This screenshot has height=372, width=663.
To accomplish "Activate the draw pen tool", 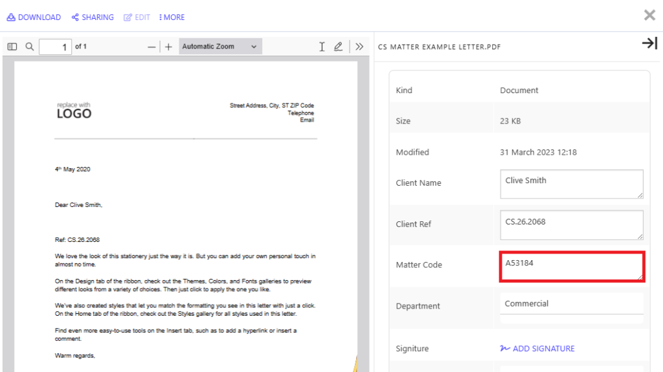I will [x=338, y=47].
